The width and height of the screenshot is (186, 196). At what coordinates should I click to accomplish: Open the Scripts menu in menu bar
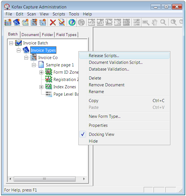pos(59,14)
